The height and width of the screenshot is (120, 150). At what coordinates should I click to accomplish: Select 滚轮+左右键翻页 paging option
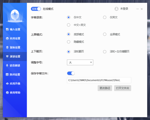[x=105, y=52]
